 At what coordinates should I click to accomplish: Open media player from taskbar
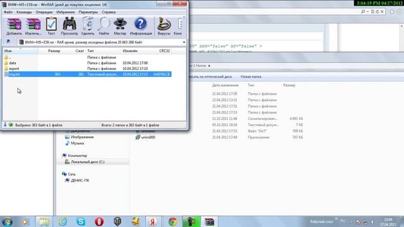pos(25,221)
